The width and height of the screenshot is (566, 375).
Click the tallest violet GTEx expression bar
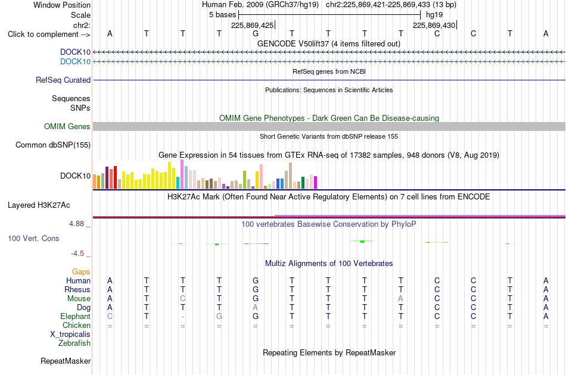pos(182,174)
